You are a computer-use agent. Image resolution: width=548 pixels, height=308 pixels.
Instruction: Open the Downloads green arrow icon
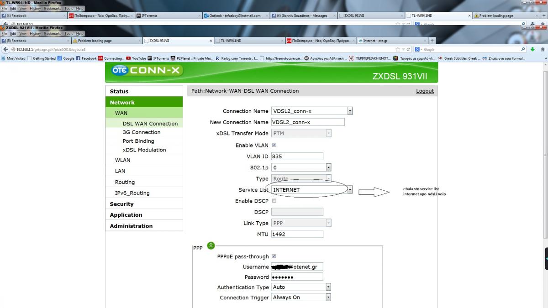[x=532, y=49]
